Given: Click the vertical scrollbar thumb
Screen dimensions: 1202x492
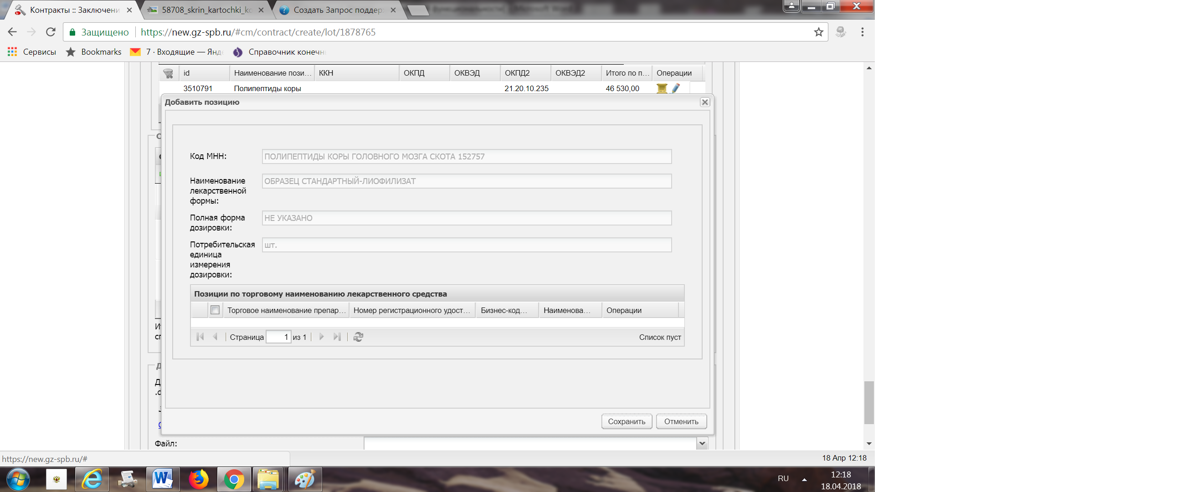Looking at the screenshot, I should pos(869,403).
